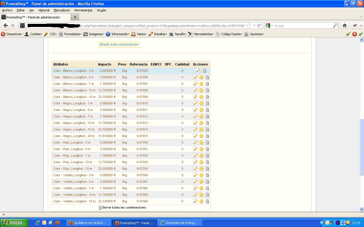
Task: Edit the Rojo 7 m combination
Action: (195, 155)
